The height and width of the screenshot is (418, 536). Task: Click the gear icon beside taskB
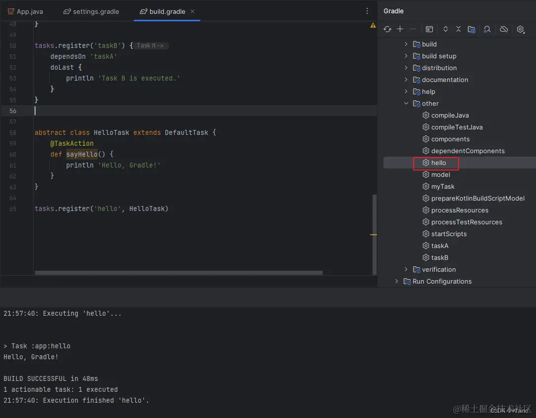(x=425, y=257)
